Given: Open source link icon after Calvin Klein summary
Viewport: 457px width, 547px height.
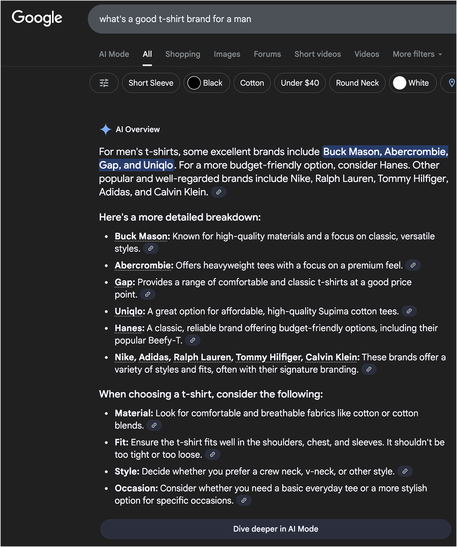Looking at the screenshot, I should click(219, 192).
